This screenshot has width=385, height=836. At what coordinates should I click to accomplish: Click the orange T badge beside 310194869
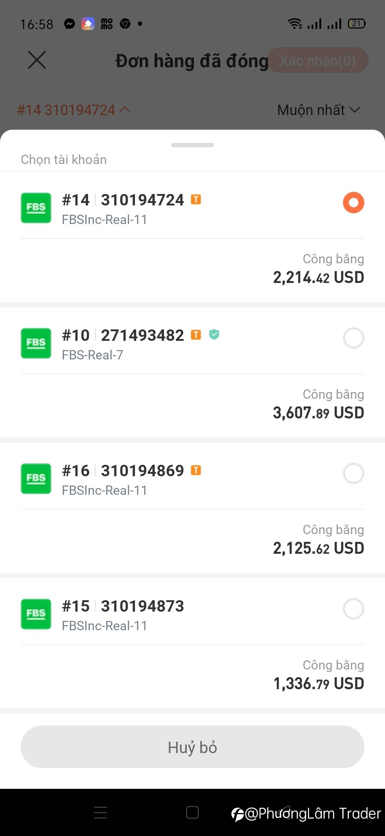tap(196, 470)
